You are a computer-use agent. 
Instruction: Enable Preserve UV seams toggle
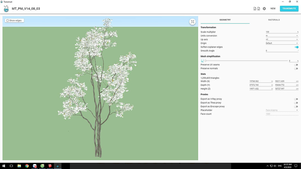296,65
